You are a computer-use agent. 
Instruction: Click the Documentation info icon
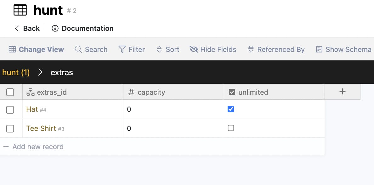[55, 28]
